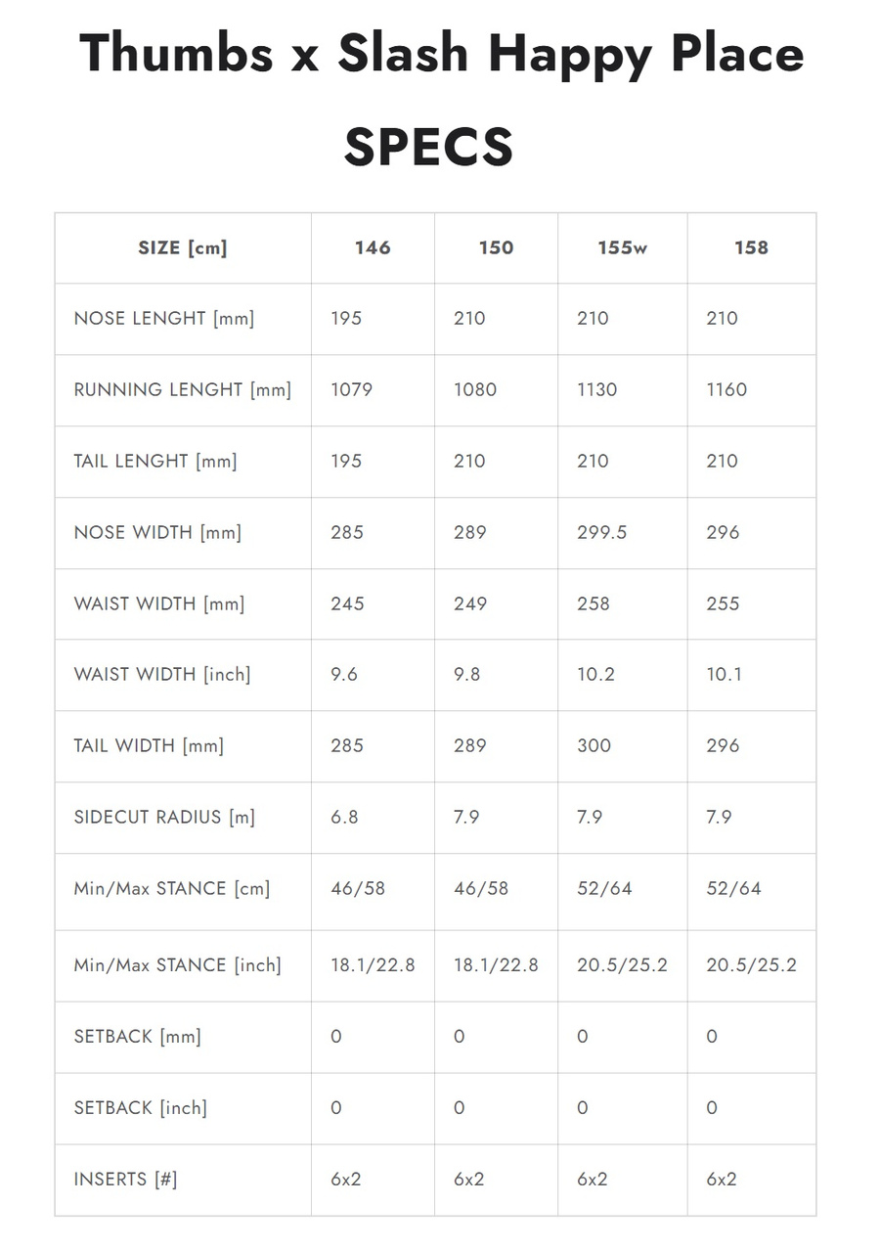
Task: Click the NOSE LENGHT [mm] row label
Action: (163, 319)
